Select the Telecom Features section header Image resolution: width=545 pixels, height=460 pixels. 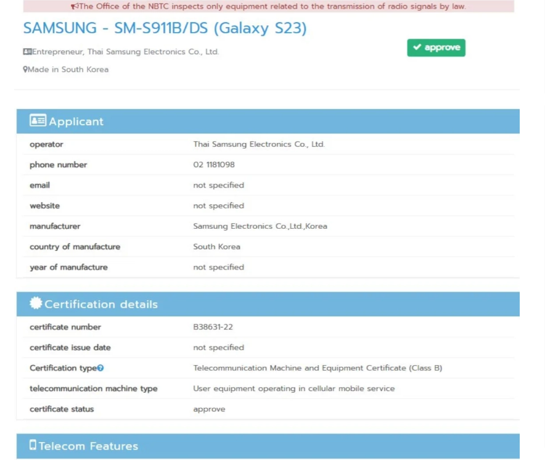coord(268,446)
